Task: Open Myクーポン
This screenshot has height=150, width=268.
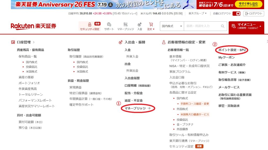Action: 226,57
